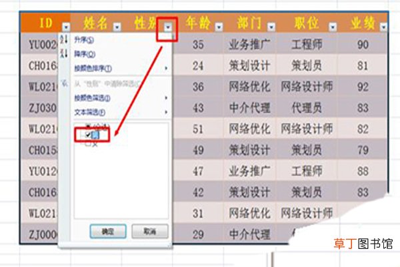The image size is (400, 267).
Task: Select 业务推广 cell in the age-35 row
Action: (x=249, y=45)
